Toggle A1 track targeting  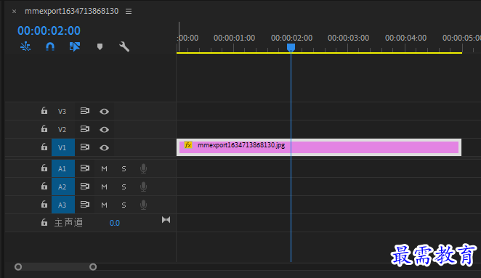tap(63, 168)
